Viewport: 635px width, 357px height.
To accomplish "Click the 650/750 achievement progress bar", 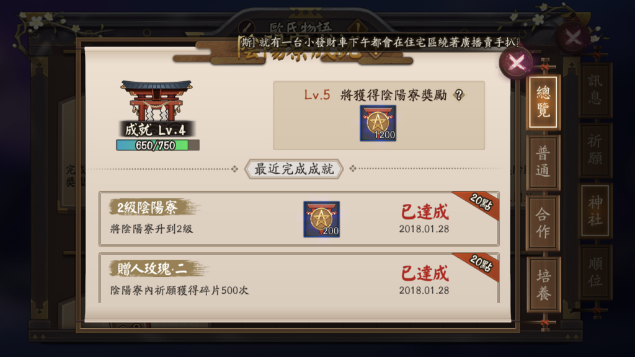I will (158, 145).
